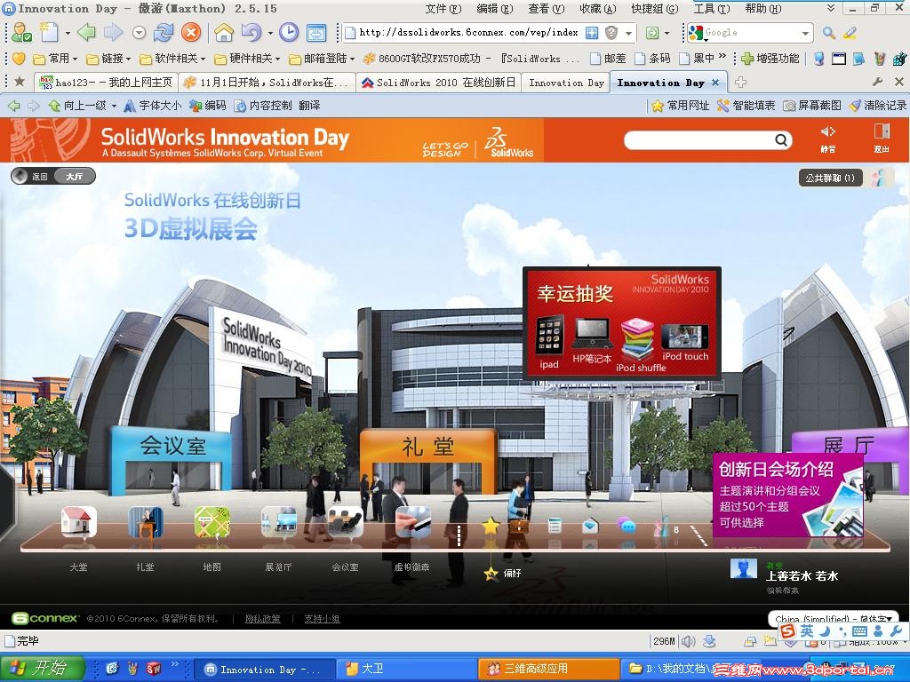Expand the Google search engine dropdown
The image size is (910, 682).
click(x=805, y=33)
